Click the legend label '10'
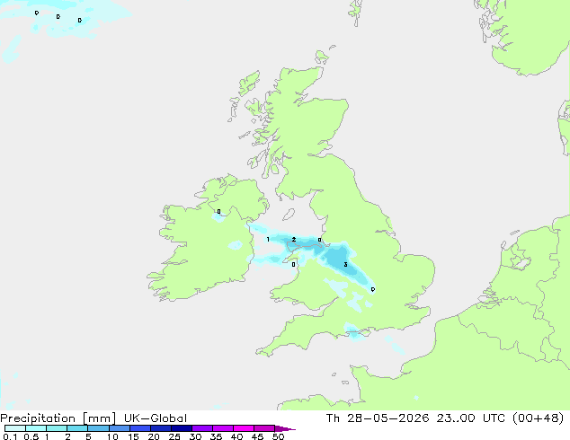The width and height of the screenshot is (570, 440). (x=112, y=436)
